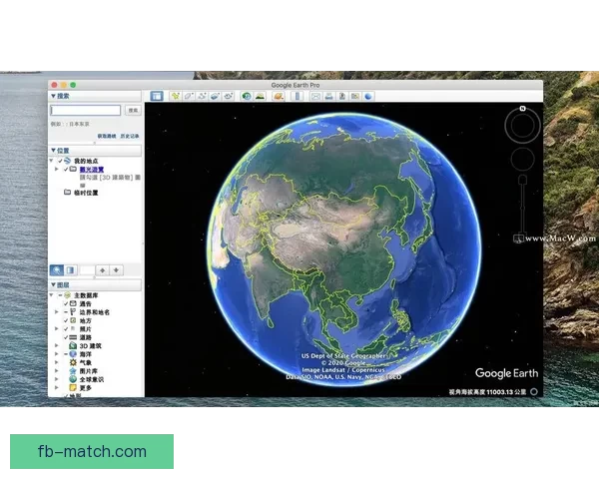Collapse the 搜索 panel header
Viewport: 599px width, 479px height.
[54, 97]
